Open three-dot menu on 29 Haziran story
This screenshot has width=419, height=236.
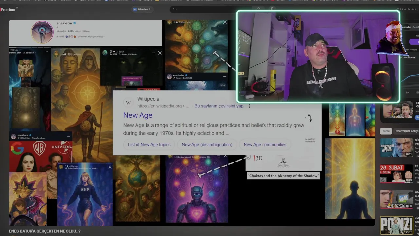point(219,22)
